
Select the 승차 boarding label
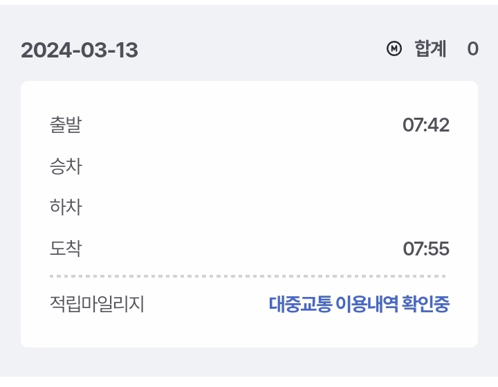(x=66, y=166)
